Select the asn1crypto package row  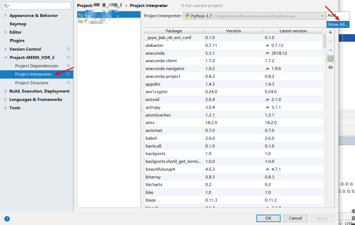point(233,92)
